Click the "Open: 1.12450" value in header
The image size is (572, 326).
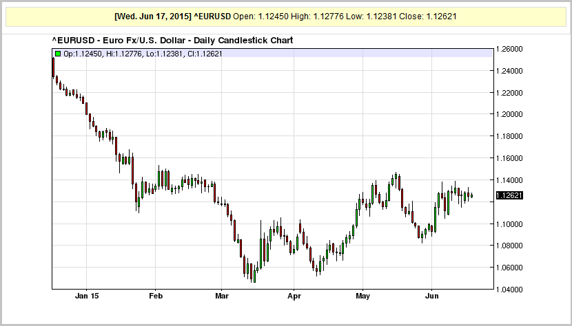(x=261, y=17)
